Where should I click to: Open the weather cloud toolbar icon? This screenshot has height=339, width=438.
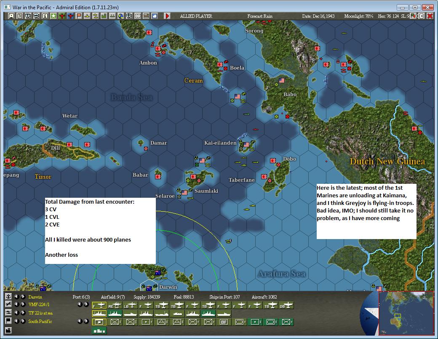(x=155, y=16)
